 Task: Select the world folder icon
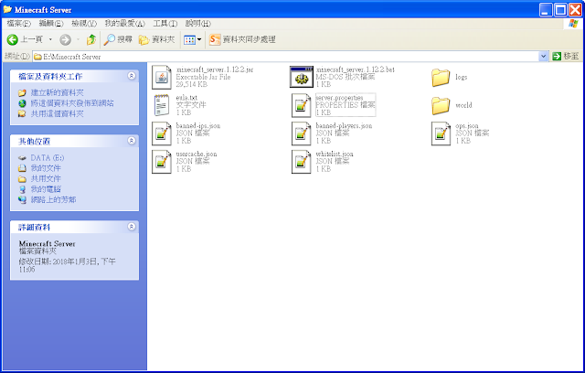pos(441,105)
